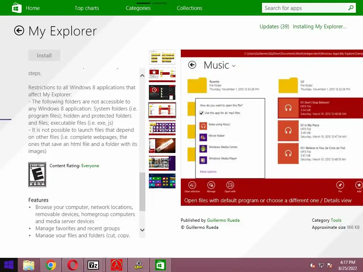This screenshot has width=363, height=272.
Task: Select the first screenshot thumbnail with yellow folders
Action: [162, 57]
